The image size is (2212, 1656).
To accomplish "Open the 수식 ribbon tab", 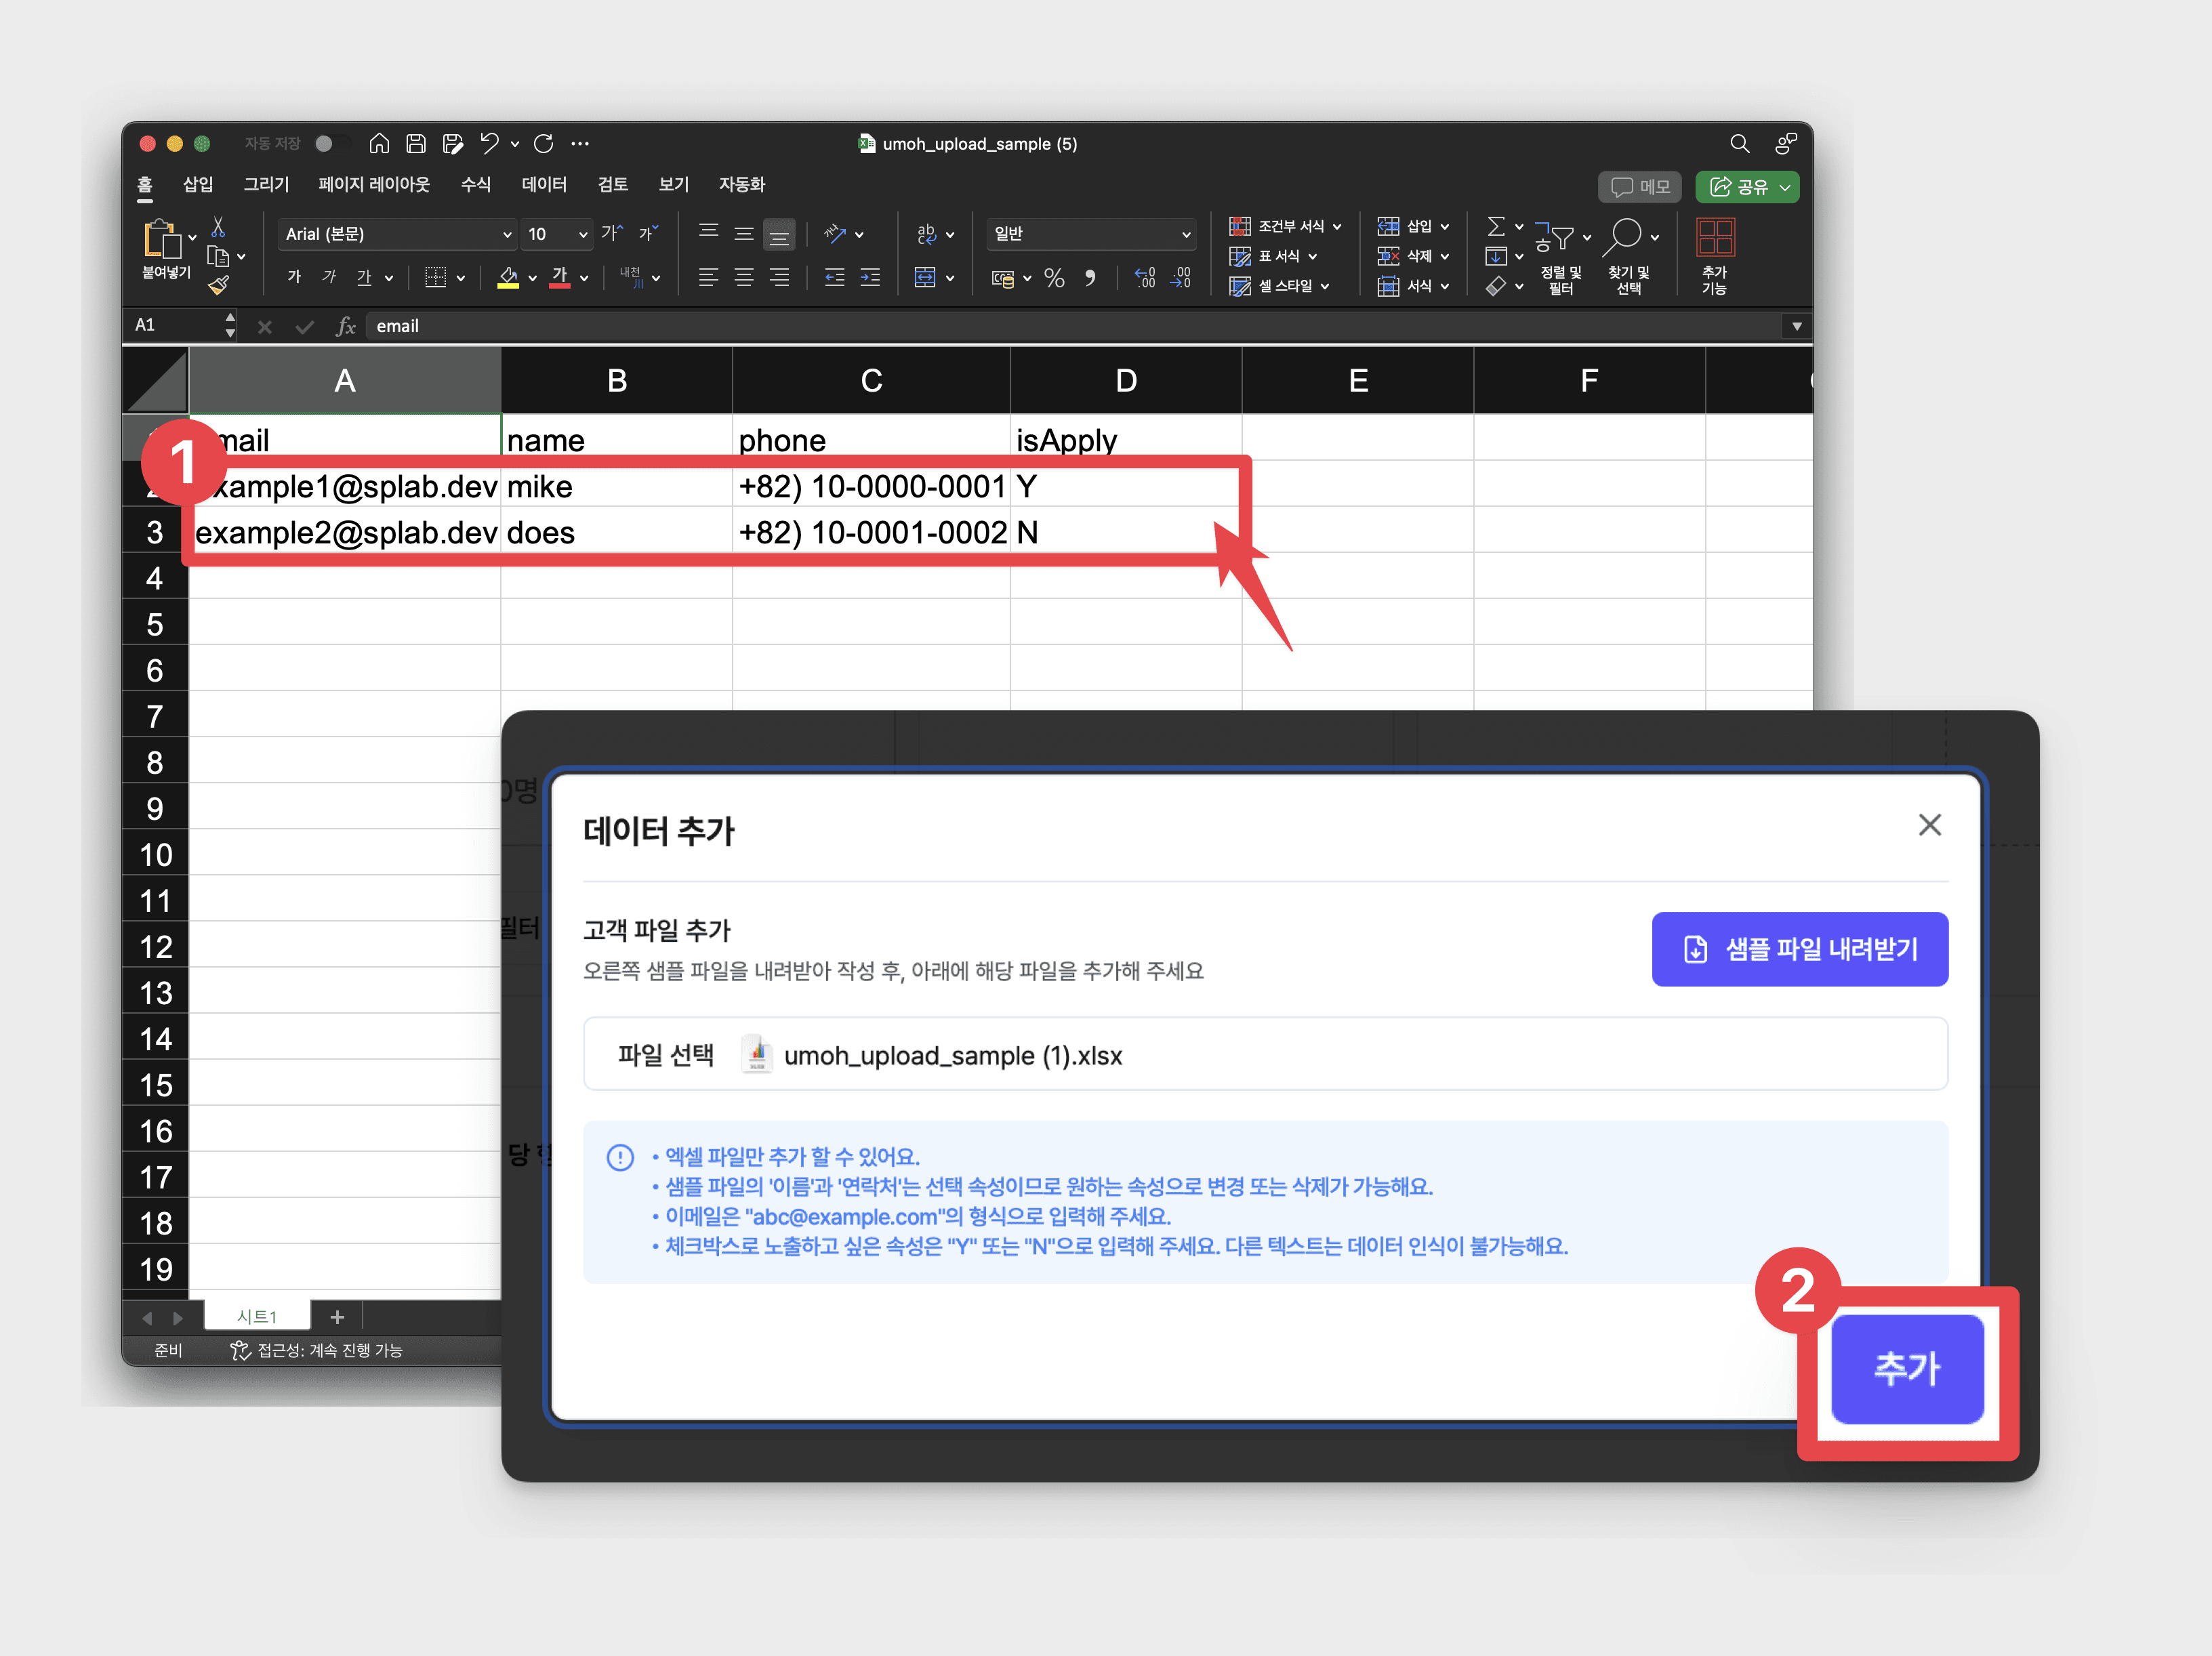I will (x=475, y=184).
